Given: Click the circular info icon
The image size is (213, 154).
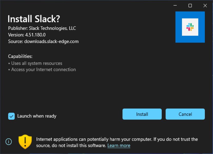Looking at the screenshot, I should (9, 142).
